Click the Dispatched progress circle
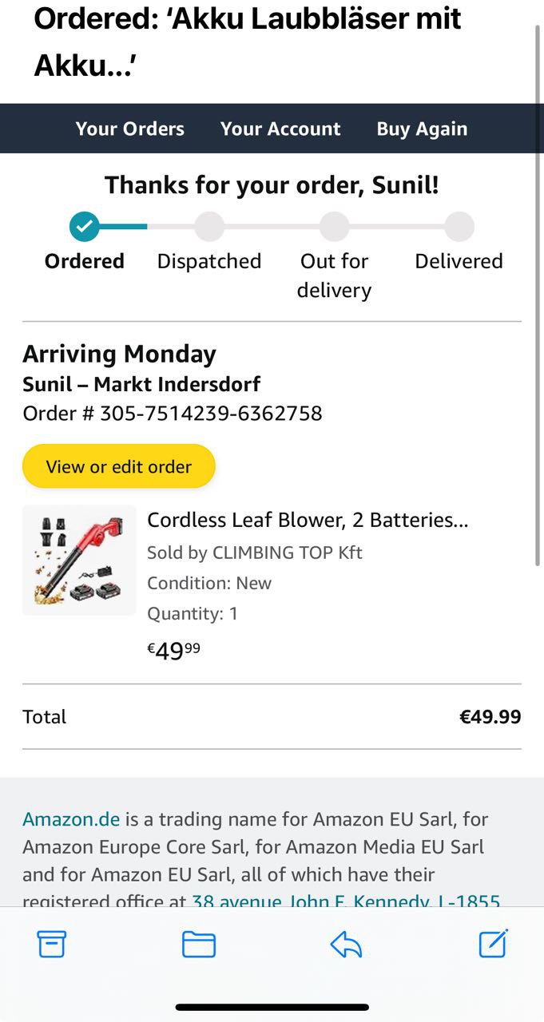The height and width of the screenshot is (1022, 544). (x=209, y=227)
